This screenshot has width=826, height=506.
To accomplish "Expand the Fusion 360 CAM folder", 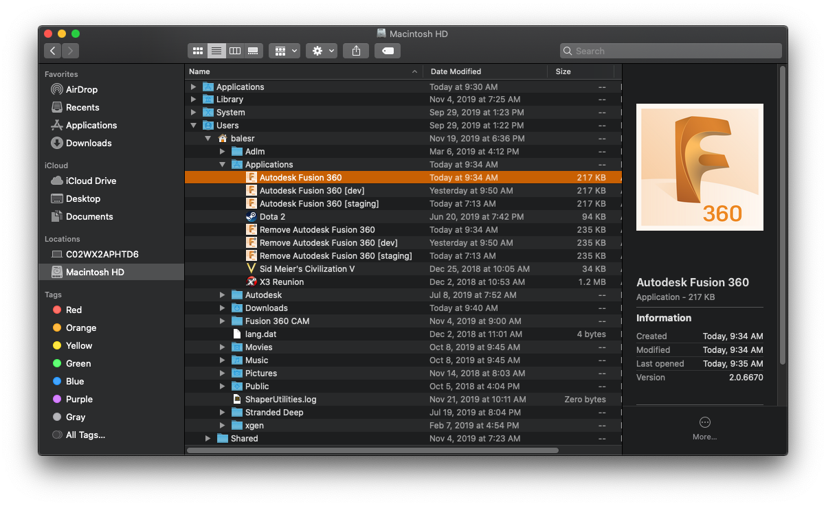I will [222, 321].
